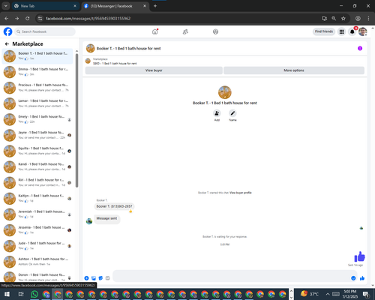
Task: Open the Booker T. conversation
Action: (x=37, y=56)
